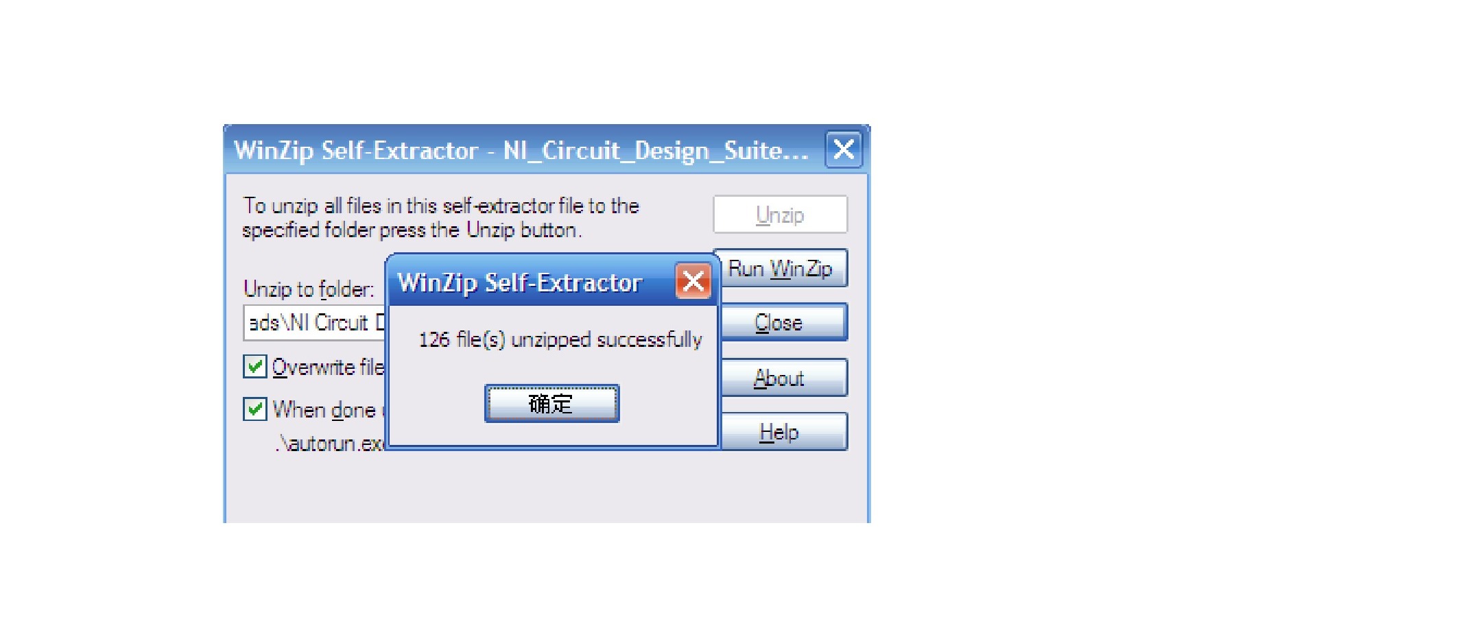Click the greyed-out Unzip button
1474x617 pixels.
click(x=781, y=215)
